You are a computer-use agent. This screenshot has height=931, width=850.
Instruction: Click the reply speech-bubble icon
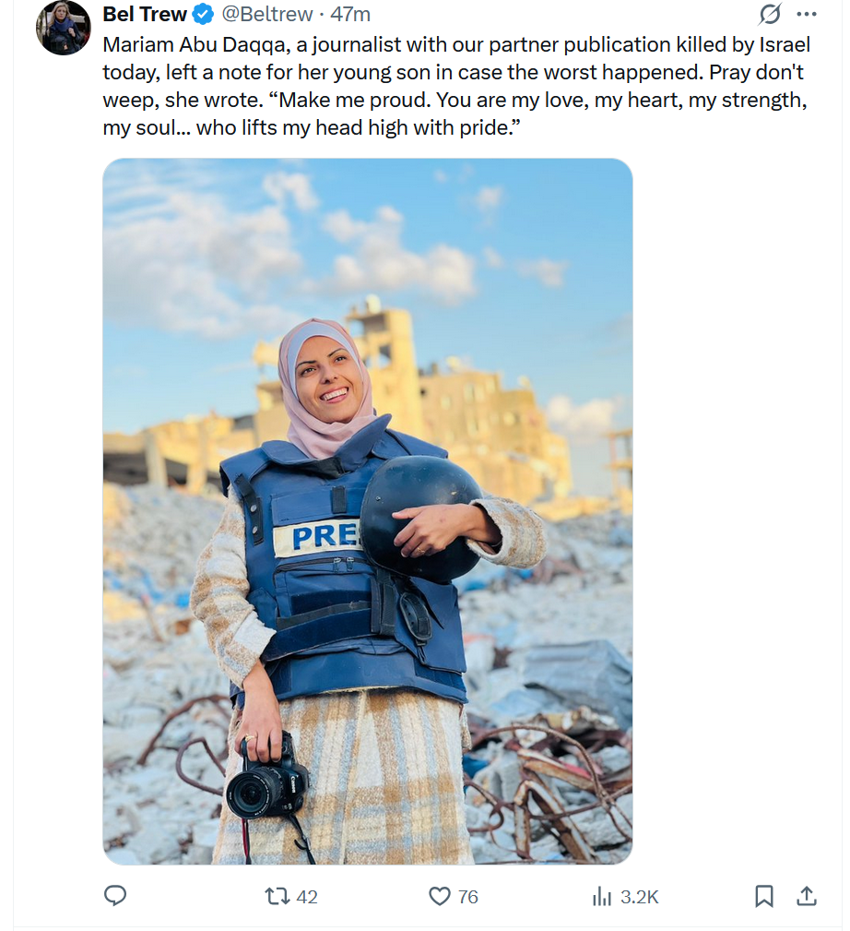pos(115,895)
